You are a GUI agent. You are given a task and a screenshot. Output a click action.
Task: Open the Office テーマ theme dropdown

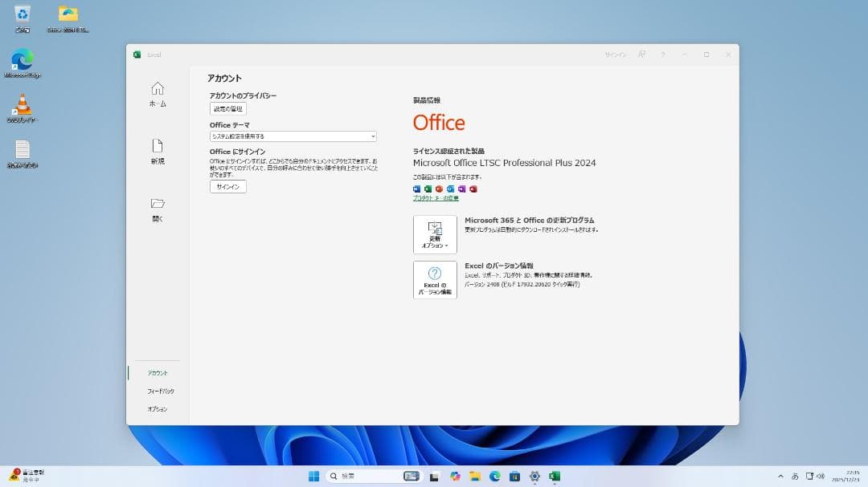[x=292, y=136]
